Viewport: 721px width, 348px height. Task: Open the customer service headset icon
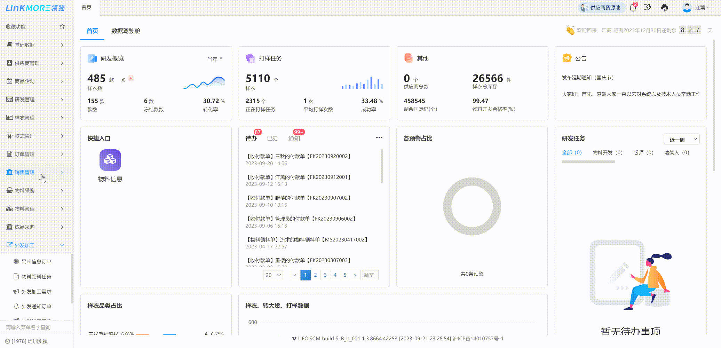click(x=664, y=7)
